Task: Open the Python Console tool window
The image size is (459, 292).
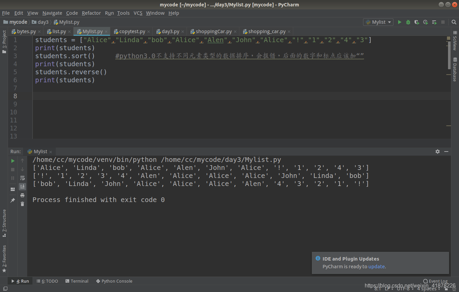Action: (x=114, y=281)
